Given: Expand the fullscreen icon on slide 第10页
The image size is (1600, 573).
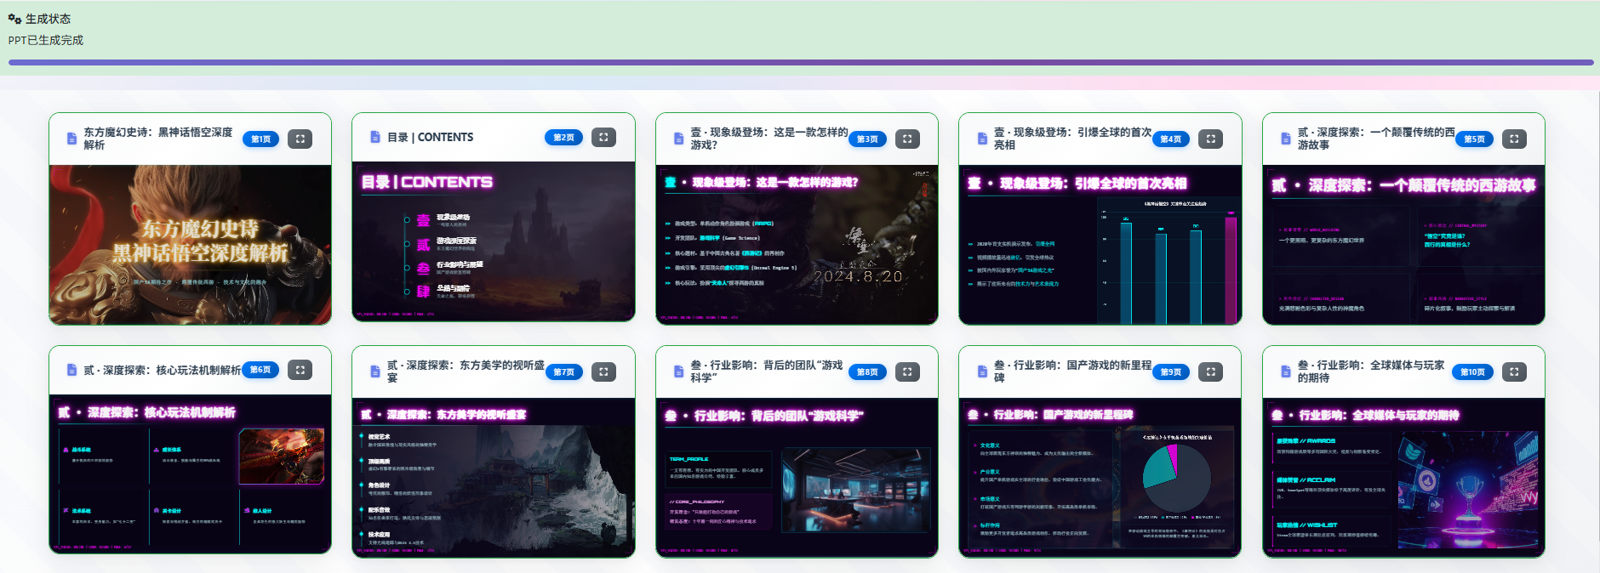Looking at the screenshot, I should point(1514,372).
